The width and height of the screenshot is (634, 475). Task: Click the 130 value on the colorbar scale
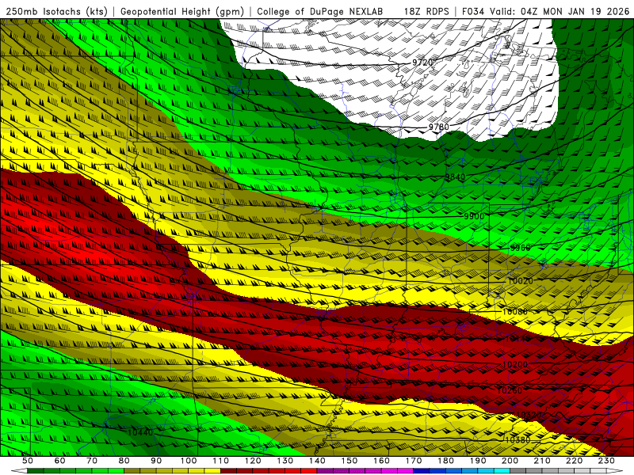[x=285, y=461]
